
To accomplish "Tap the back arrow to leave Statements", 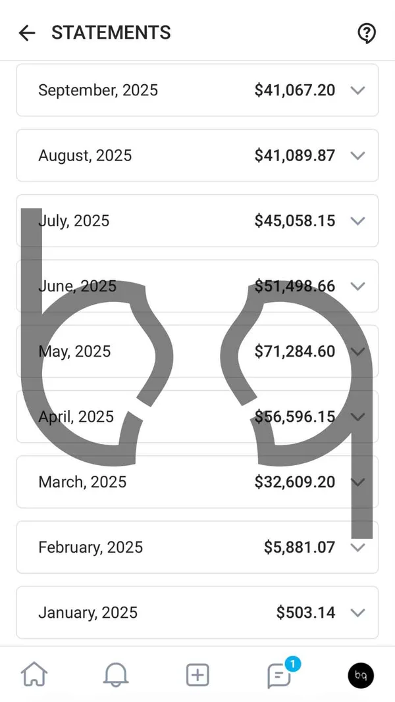I will point(26,32).
